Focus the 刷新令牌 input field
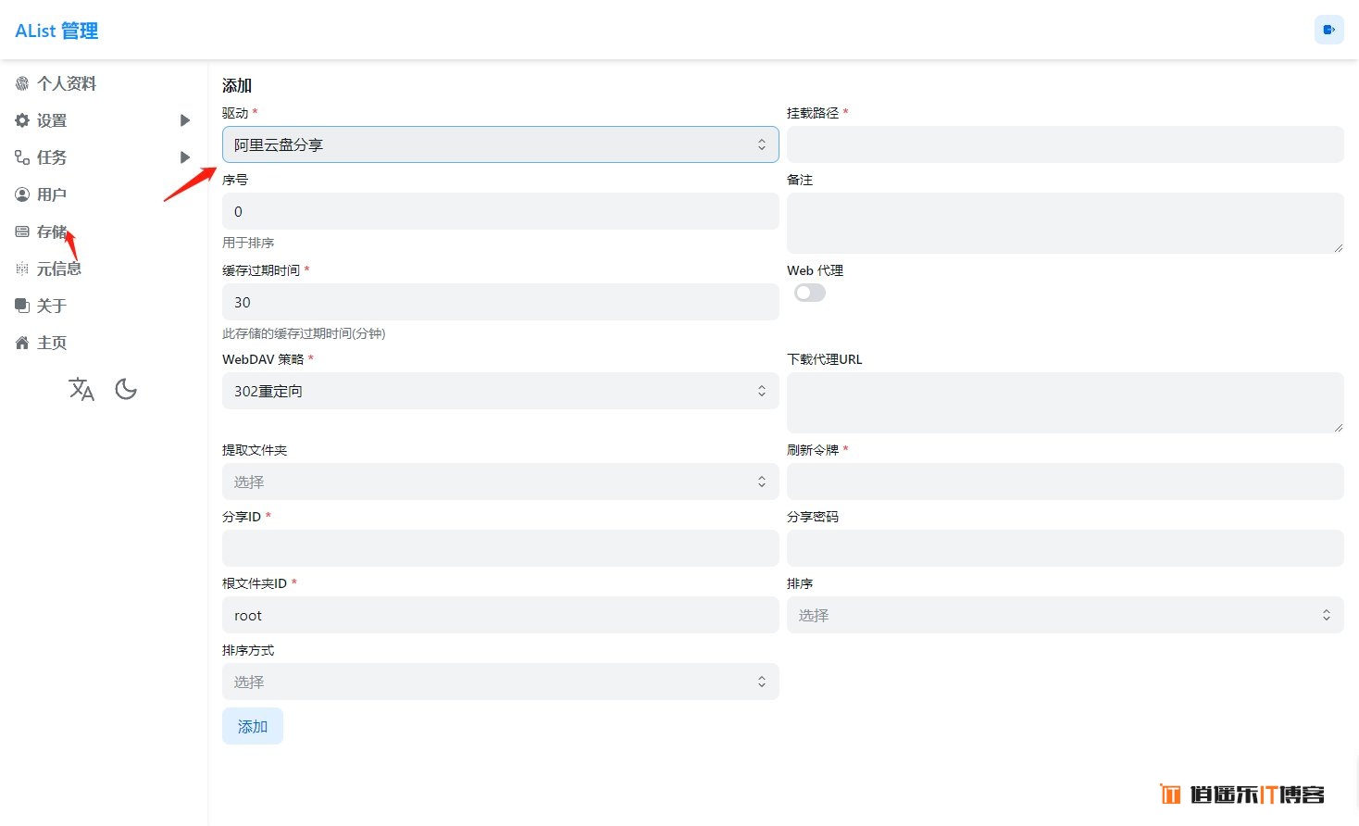This screenshot has width=1359, height=826. pyautogui.click(x=1066, y=482)
